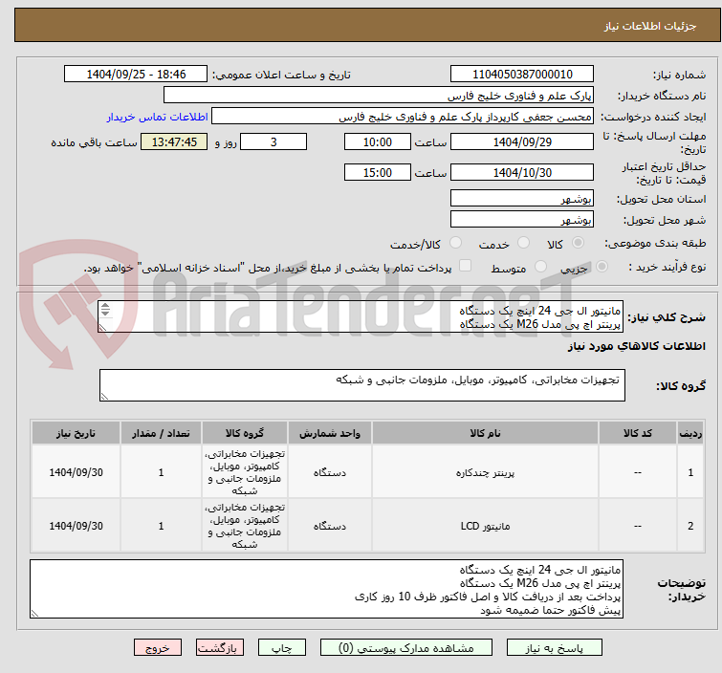Click the ردیف column header
Screen dimensions: 722x673
tap(690, 433)
